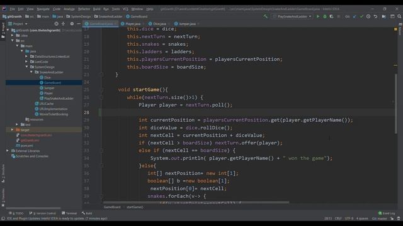Expand the target folder arrow
Image resolution: width=403 pixels, height=226 pixels.
click(x=13, y=130)
